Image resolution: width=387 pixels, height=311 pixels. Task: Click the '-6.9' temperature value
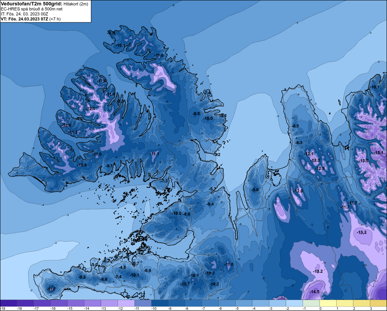147,270
